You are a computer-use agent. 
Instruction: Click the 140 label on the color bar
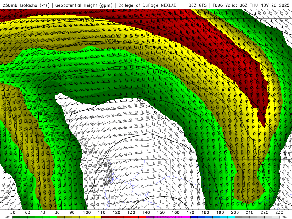[x=146, y=212]
